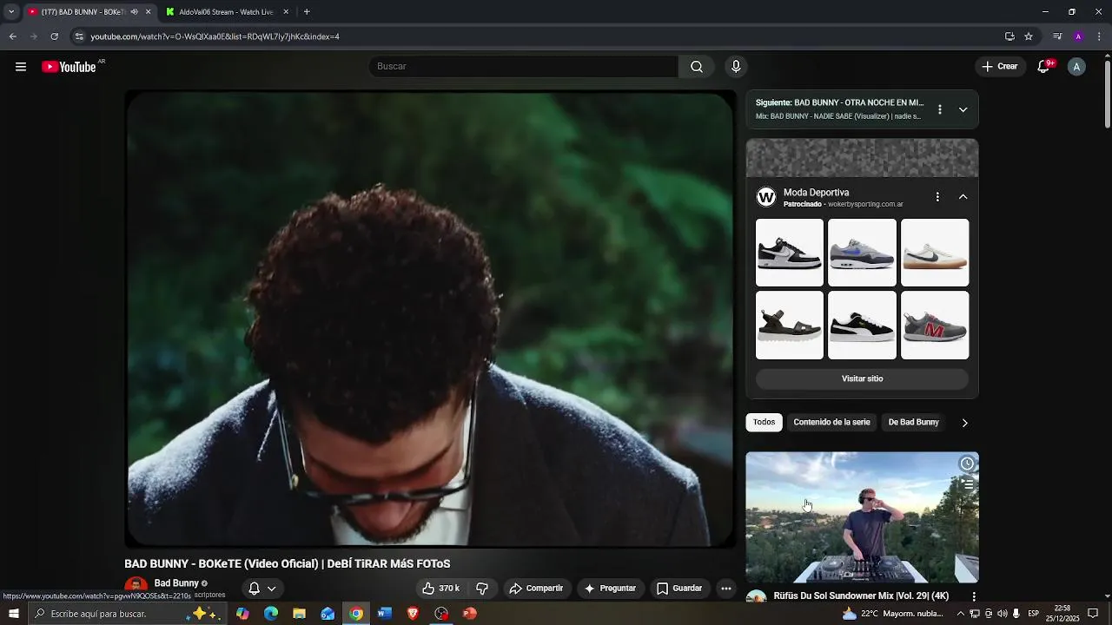This screenshot has width=1112, height=625.
Task: Switch to the BAD BUNNY BOKeTE tab
Action: point(83,12)
